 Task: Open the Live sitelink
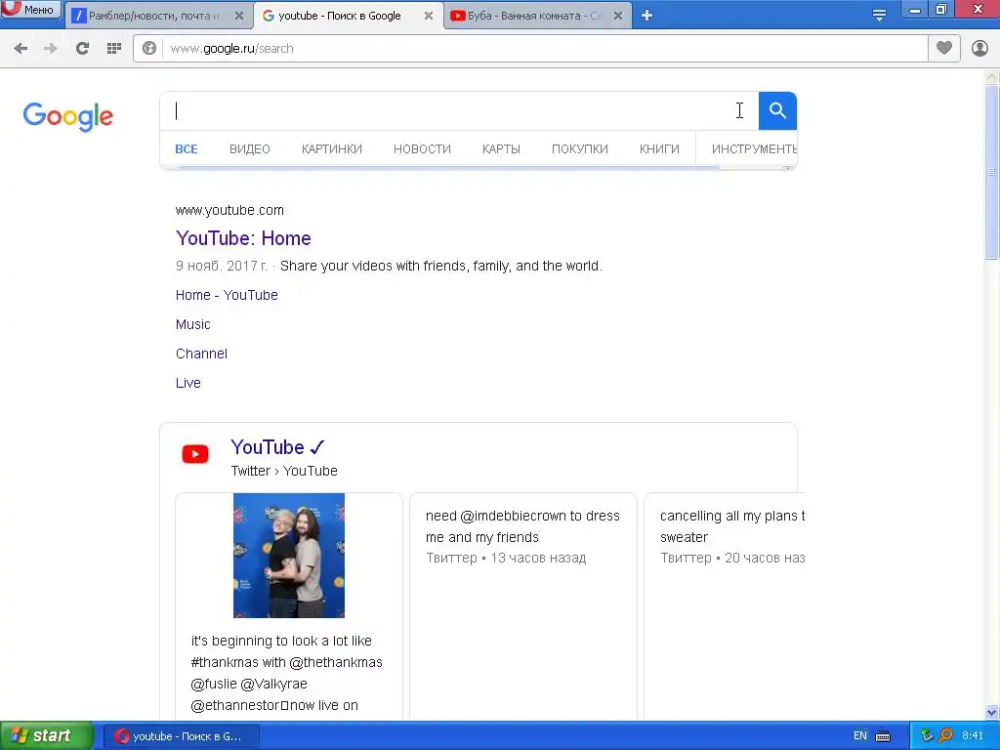(188, 383)
